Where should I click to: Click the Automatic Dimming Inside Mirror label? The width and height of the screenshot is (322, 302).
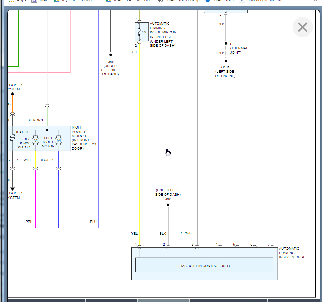point(292,253)
